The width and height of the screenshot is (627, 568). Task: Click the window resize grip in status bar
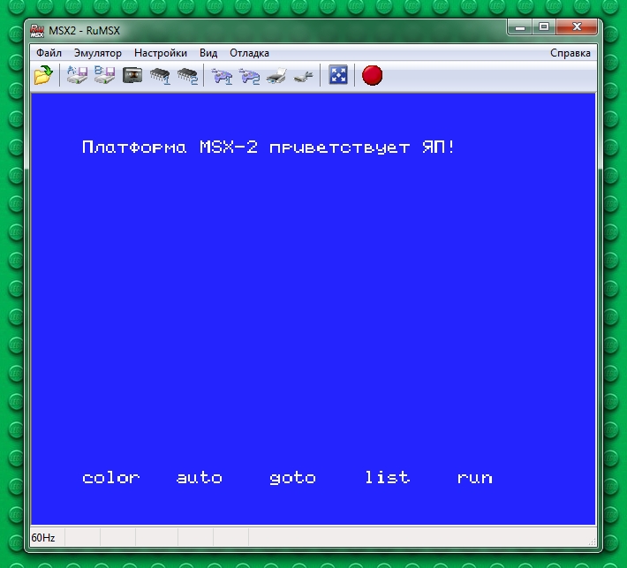593,541
